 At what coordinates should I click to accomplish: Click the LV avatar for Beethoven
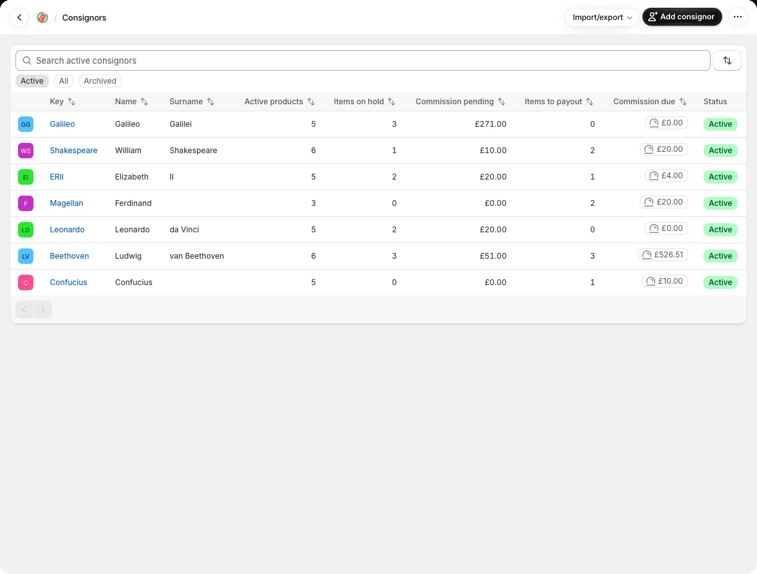coord(26,256)
